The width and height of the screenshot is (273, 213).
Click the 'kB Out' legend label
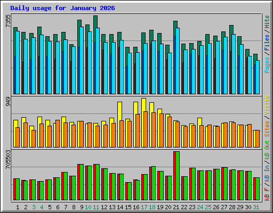[x=267, y=150]
